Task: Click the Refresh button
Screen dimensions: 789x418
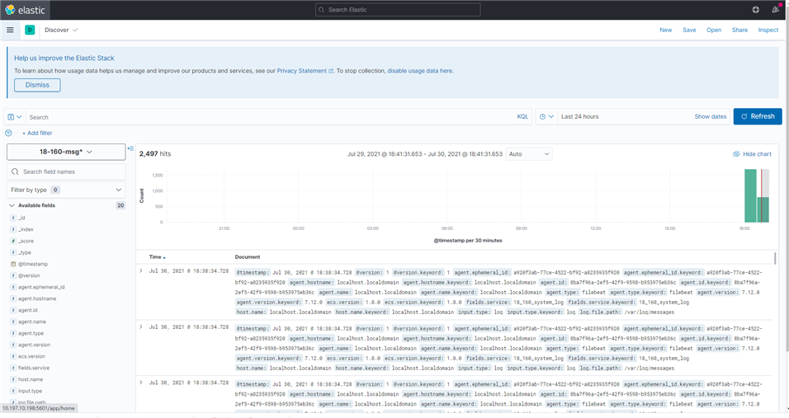Action: [758, 116]
